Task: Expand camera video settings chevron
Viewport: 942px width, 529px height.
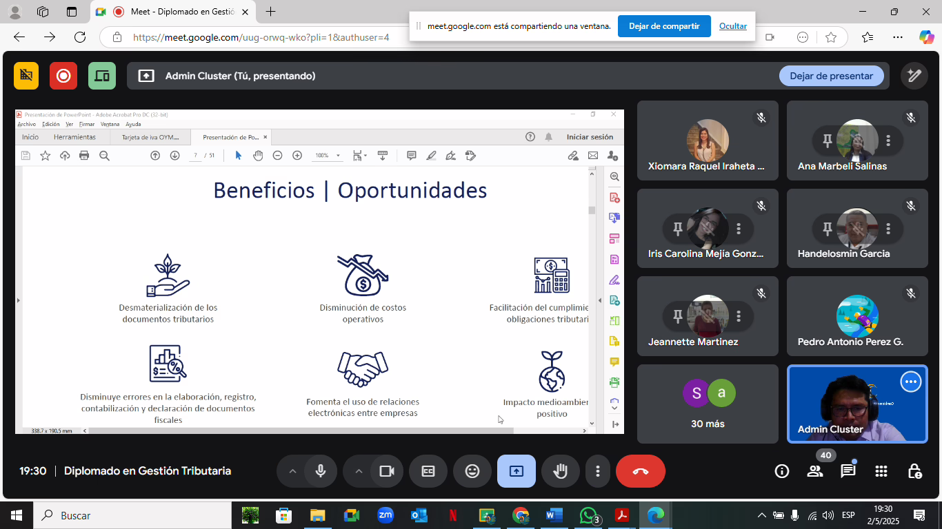Action: pyautogui.click(x=359, y=471)
